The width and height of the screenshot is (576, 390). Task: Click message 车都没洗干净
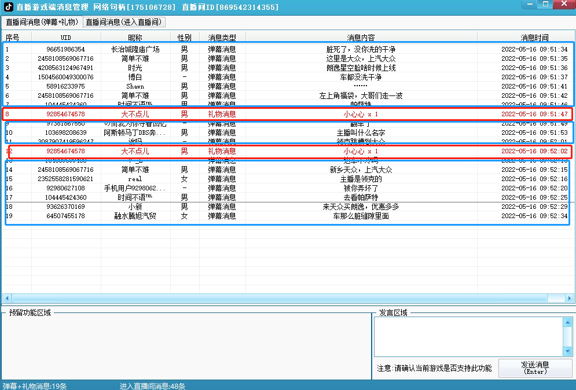coord(361,77)
